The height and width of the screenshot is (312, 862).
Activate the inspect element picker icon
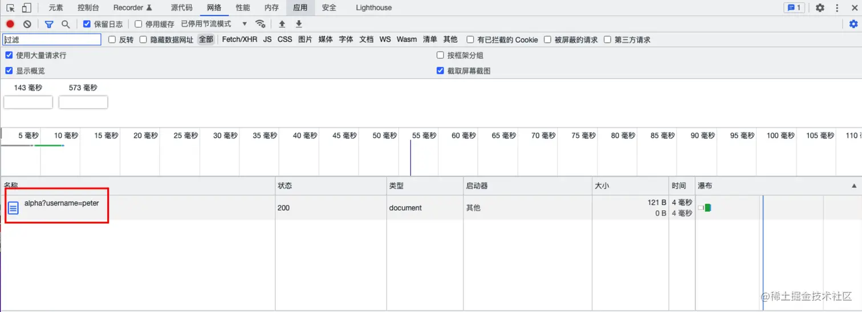pyautogui.click(x=10, y=8)
